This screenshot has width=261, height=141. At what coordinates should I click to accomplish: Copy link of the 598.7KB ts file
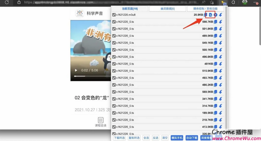(x=215, y=22)
